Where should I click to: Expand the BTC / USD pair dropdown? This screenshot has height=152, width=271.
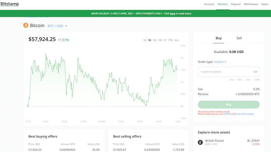57,26
